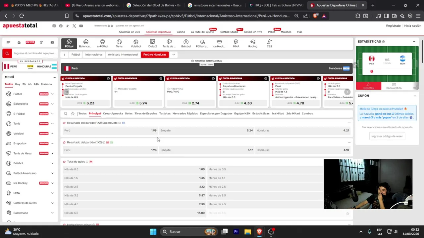Click the trophy icon in sidebar toolbar
The image size is (424, 238).
click(x=41, y=42)
